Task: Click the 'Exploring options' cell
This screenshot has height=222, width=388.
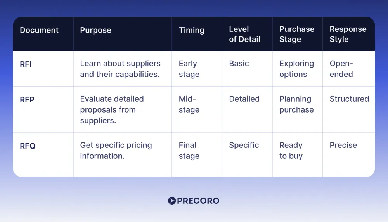Action: click(x=296, y=69)
